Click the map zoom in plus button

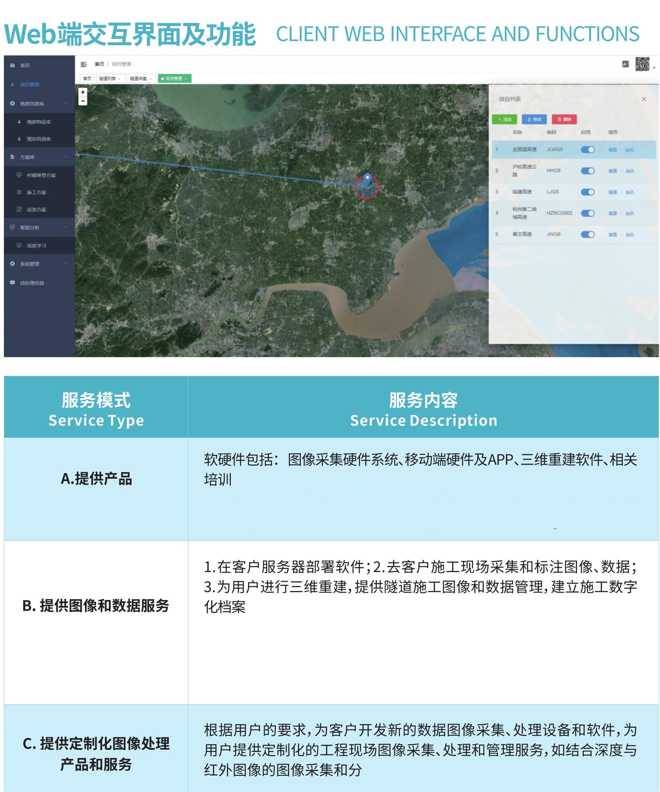click(82, 92)
